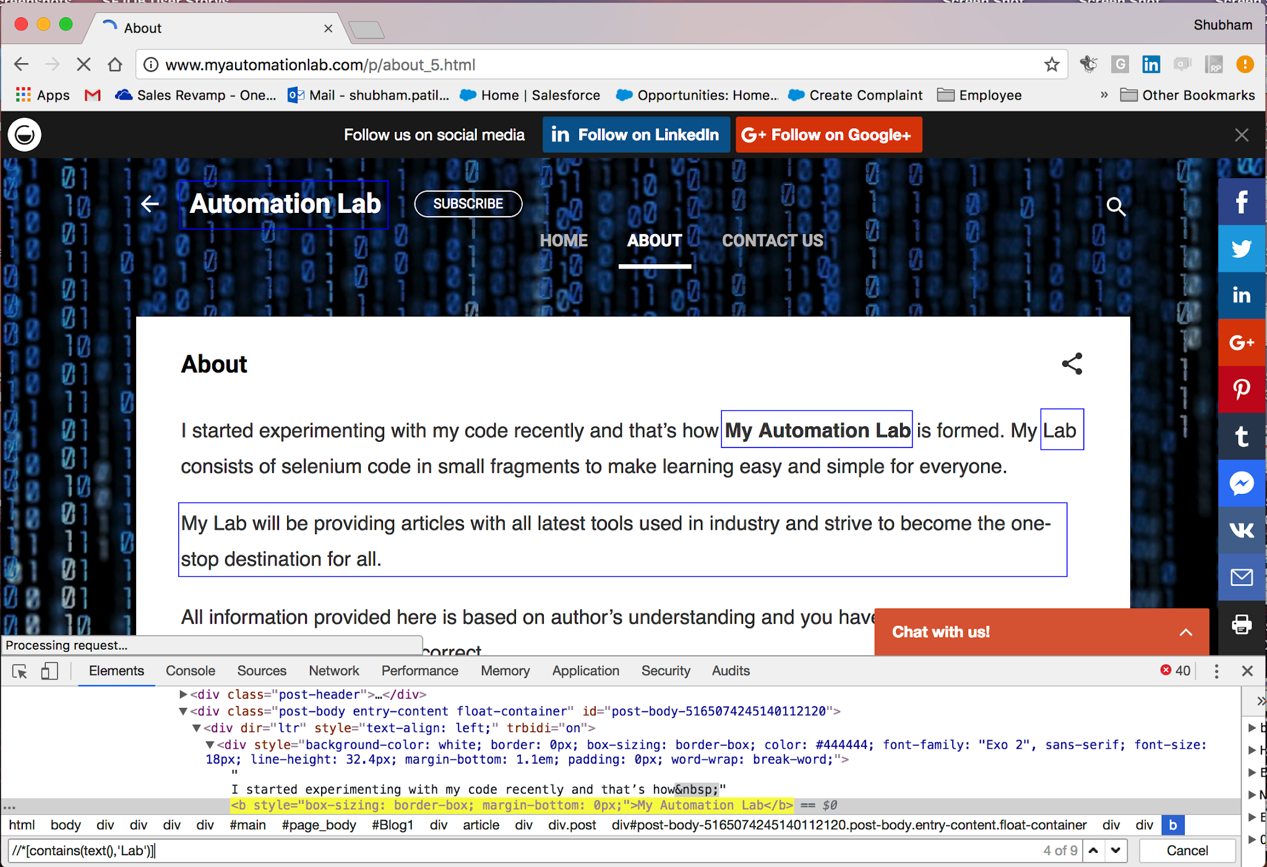This screenshot has width=1267, height=867.
Task: Collapse the Chat with us widget
Action: coord(1185,632)
